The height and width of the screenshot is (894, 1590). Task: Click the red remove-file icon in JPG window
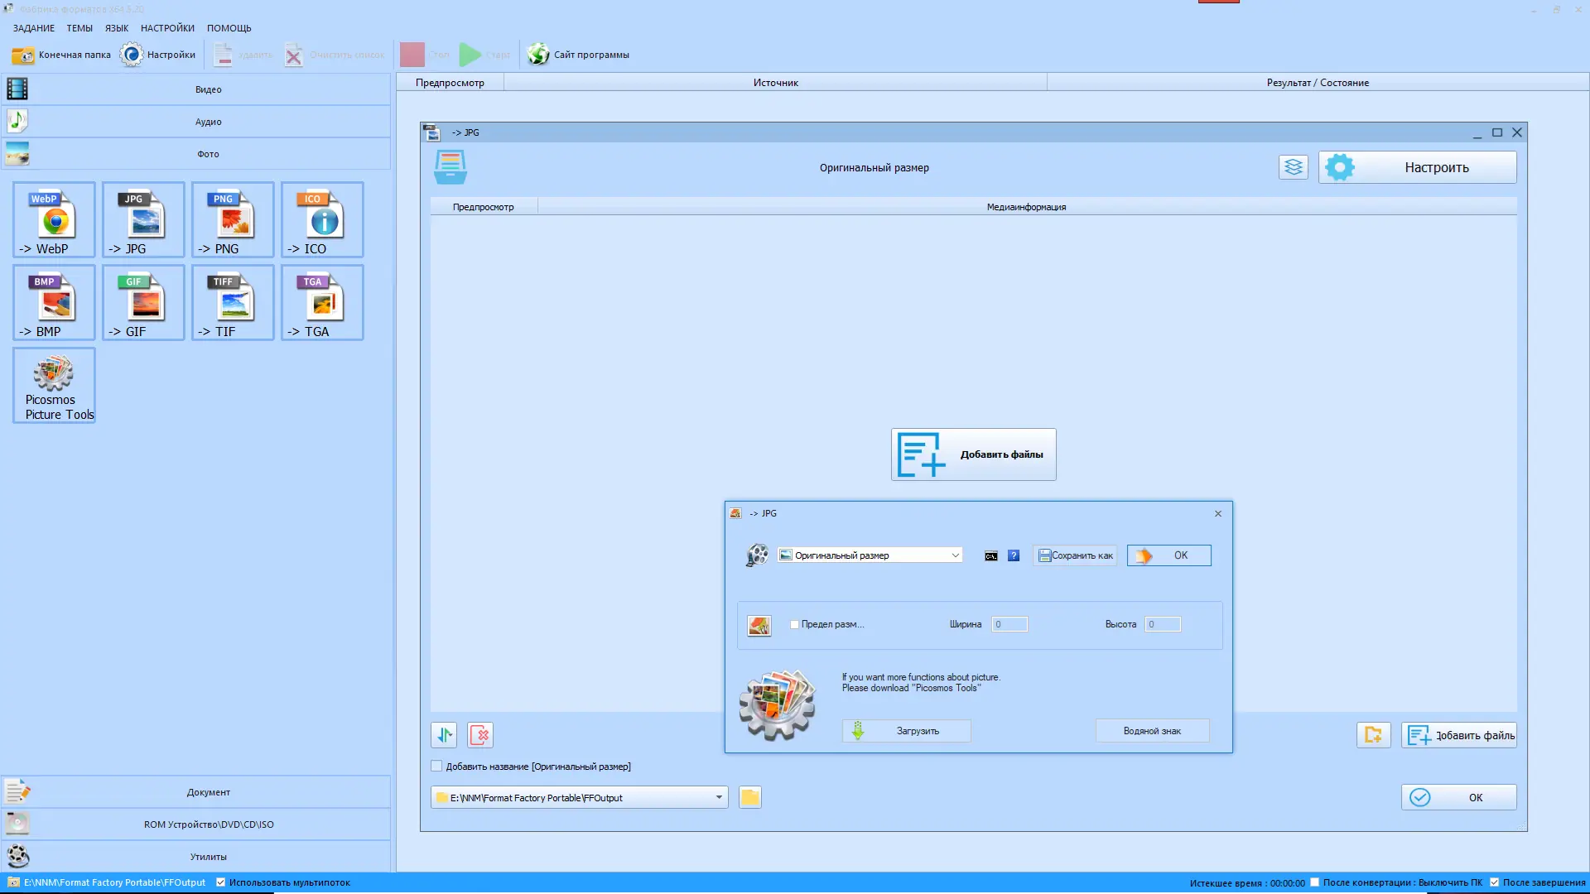pos(480,735)
